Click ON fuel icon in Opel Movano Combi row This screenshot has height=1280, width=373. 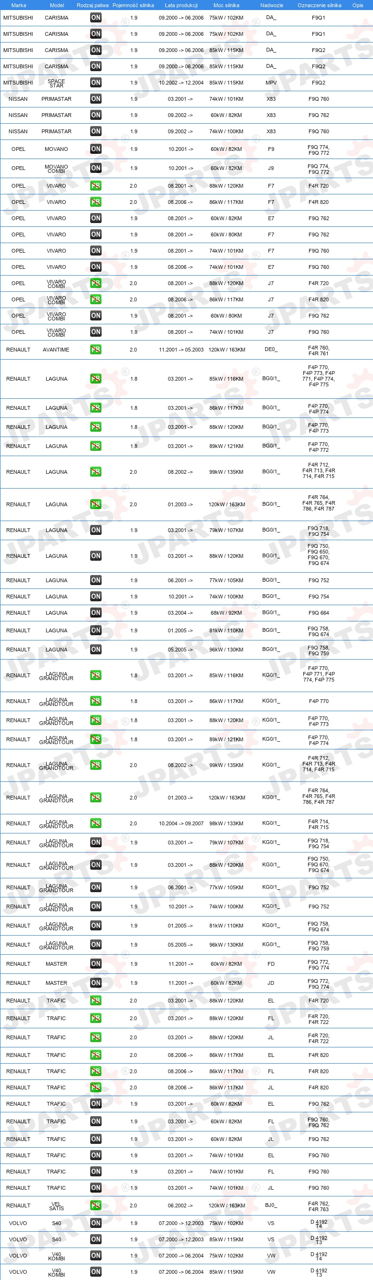[x=96, y=168]
